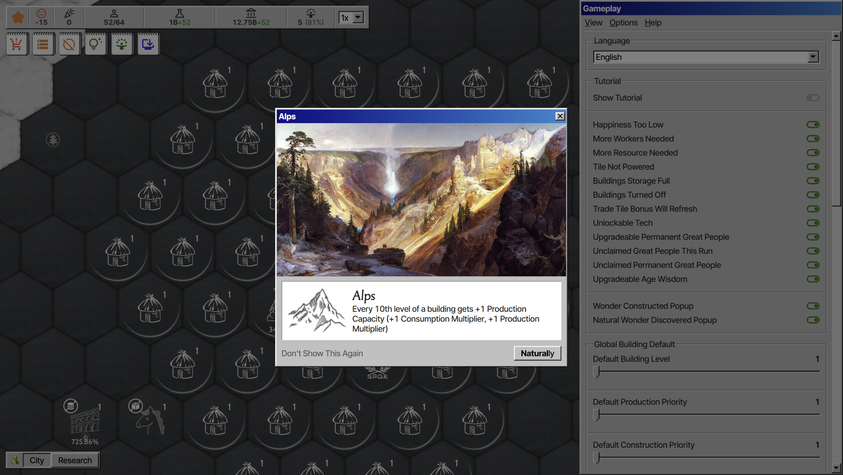843x475 pixels.
Task: Select the SPQR building tile
Action: (x=377, y=373)
